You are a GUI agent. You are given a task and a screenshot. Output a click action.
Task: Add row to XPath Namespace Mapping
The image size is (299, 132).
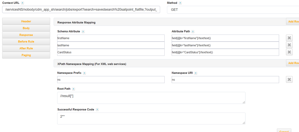click(x=293, y=63)
